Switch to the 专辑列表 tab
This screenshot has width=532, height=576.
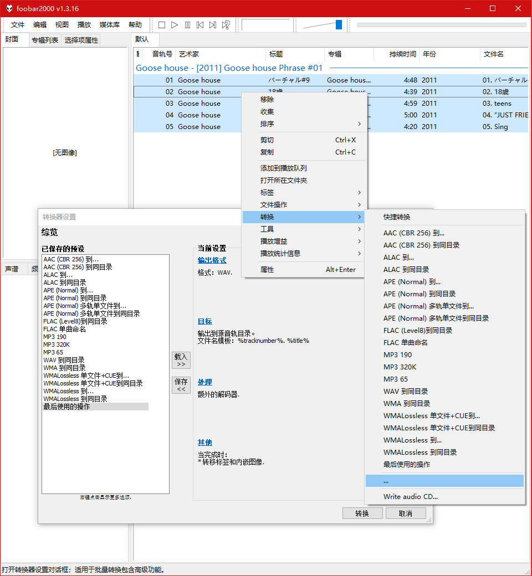pos(45,40)
